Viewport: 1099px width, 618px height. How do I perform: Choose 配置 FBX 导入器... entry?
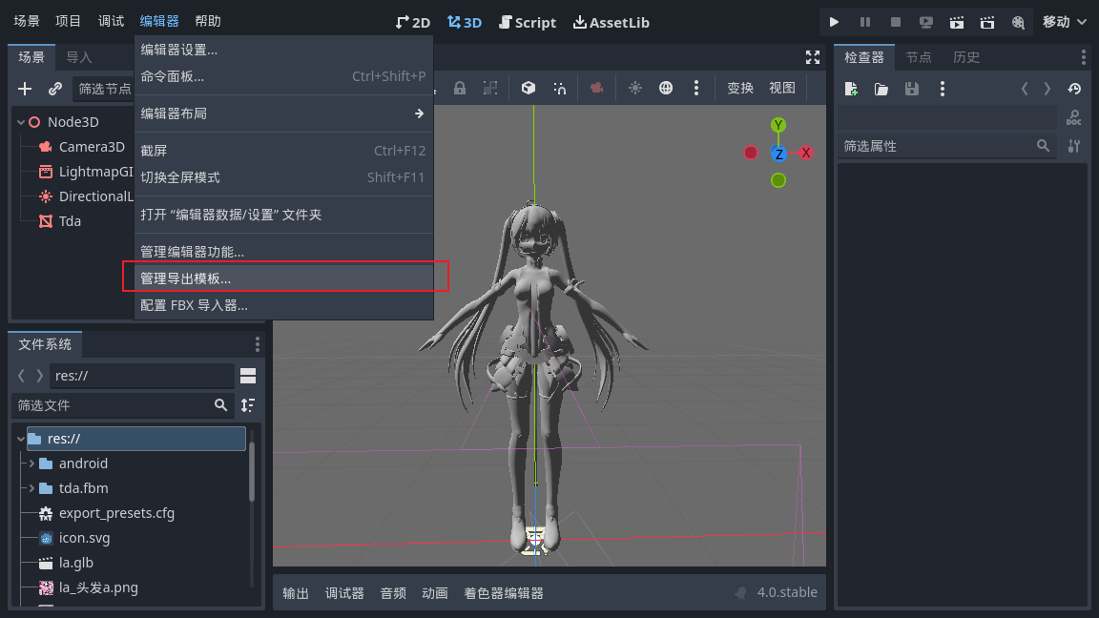(284, 305)
